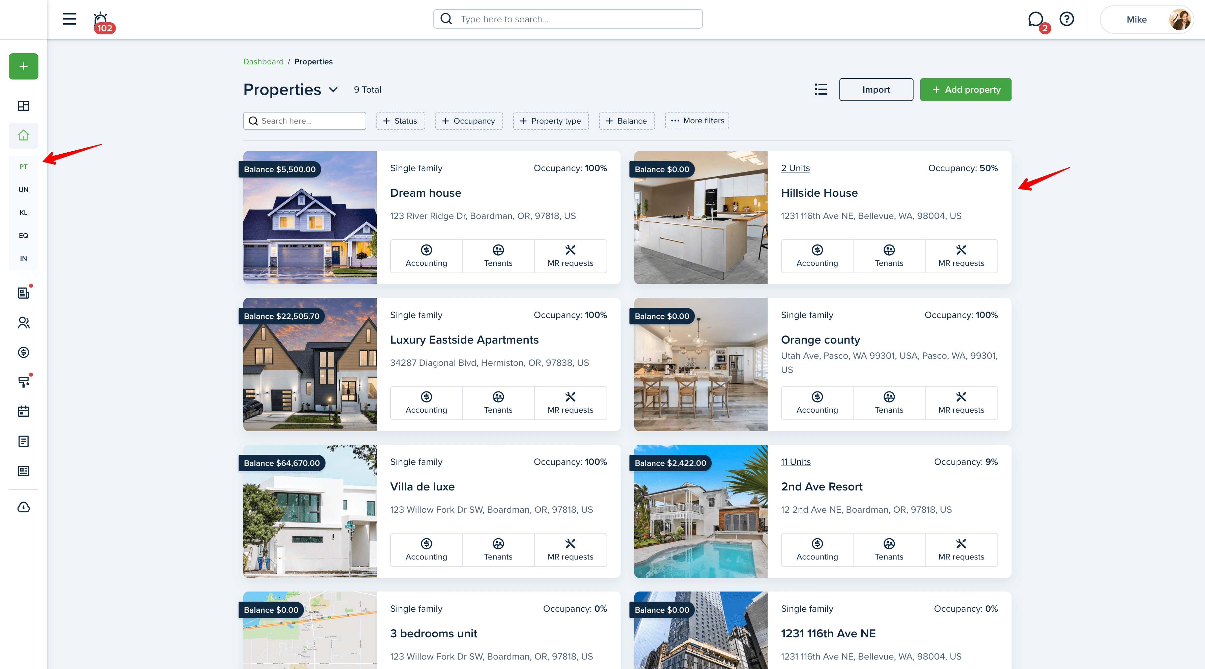1205x669 pixels.
Task: Click the Luxury Eastside Apartments photo thumbnail
Action: point(310,364)
